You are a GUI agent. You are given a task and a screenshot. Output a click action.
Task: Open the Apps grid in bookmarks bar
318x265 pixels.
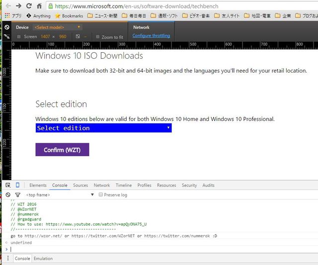click(x=7, y=15)
